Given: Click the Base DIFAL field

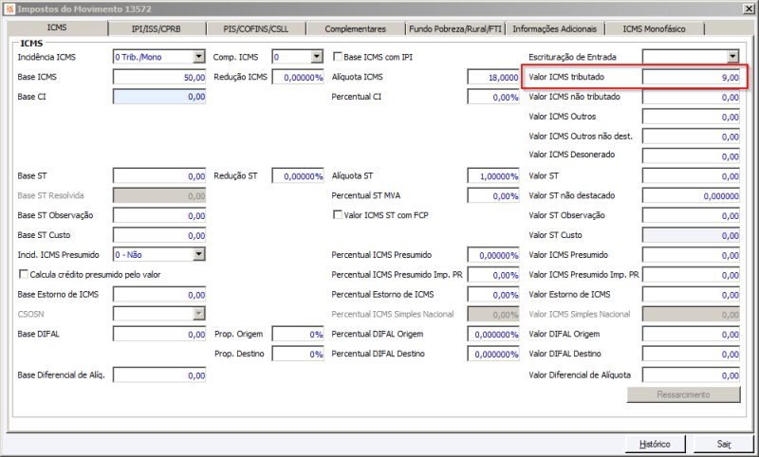Looking at the screenshot, I should point(159,334).
